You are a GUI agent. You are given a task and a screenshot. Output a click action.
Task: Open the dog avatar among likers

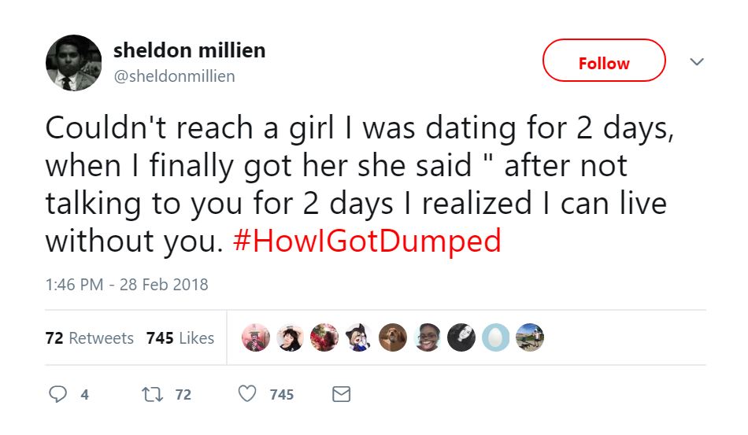tap(393, 337)
